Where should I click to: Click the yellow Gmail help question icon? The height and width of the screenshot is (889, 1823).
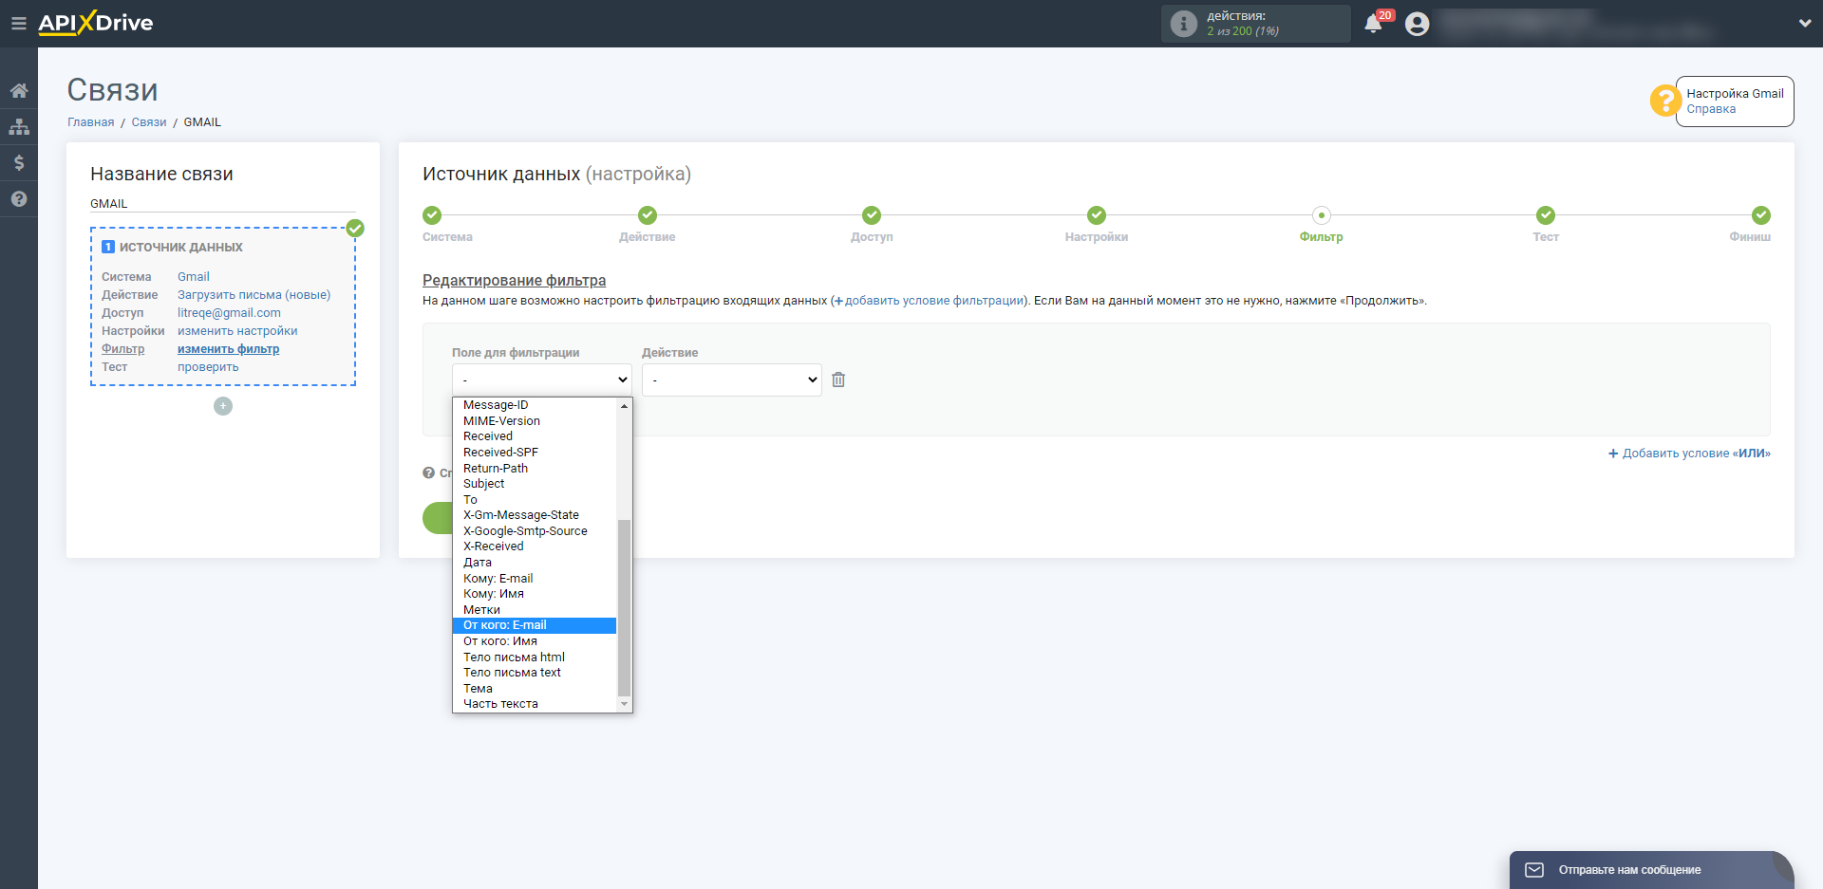1664,101
